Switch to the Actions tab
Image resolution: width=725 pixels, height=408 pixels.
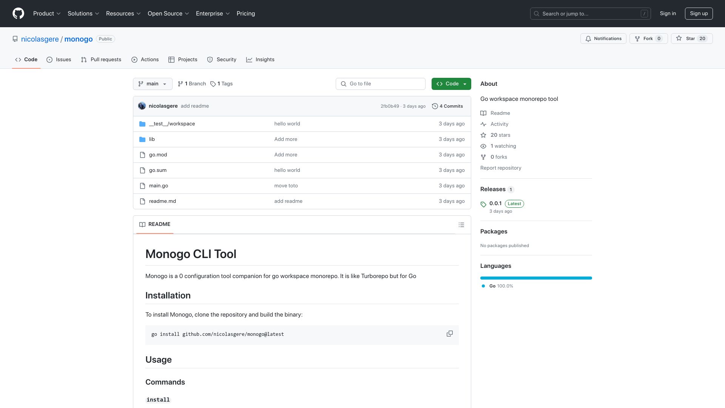coord(145,60)
